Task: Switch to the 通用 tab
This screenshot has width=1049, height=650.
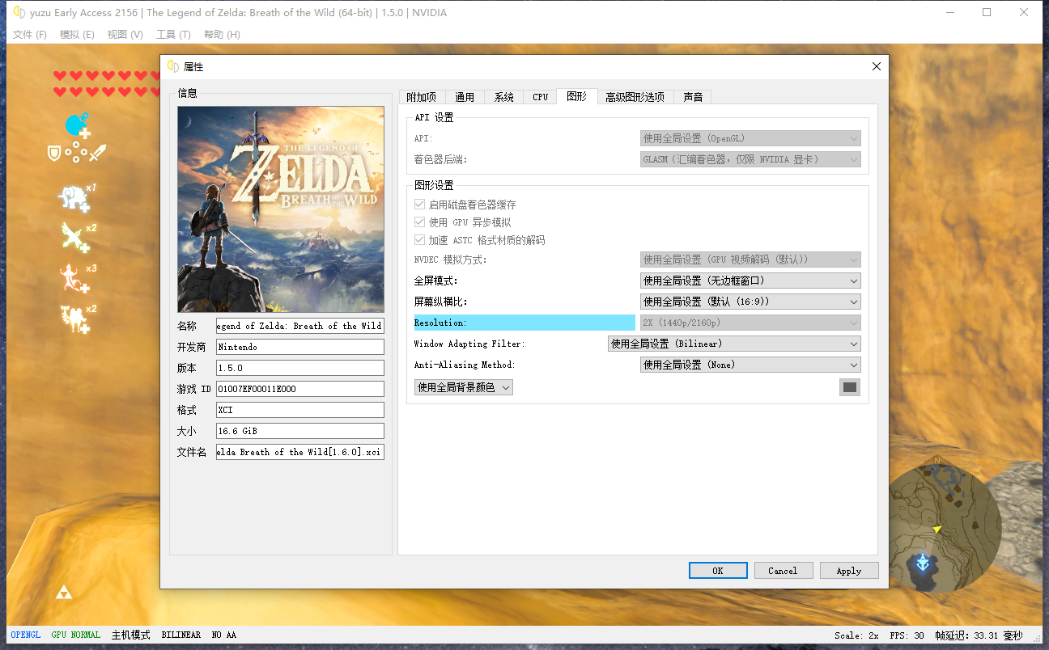Action: point(465,97)
